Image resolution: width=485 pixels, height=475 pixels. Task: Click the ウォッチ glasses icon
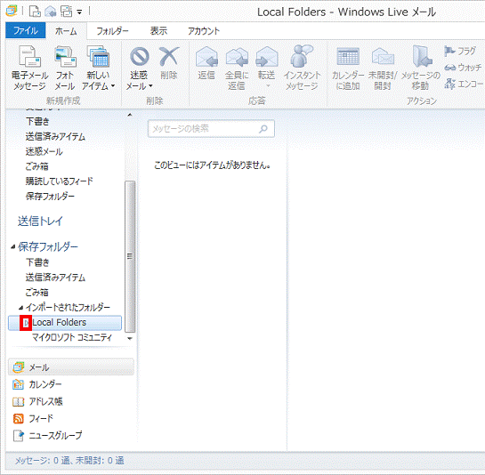(450, 67)
